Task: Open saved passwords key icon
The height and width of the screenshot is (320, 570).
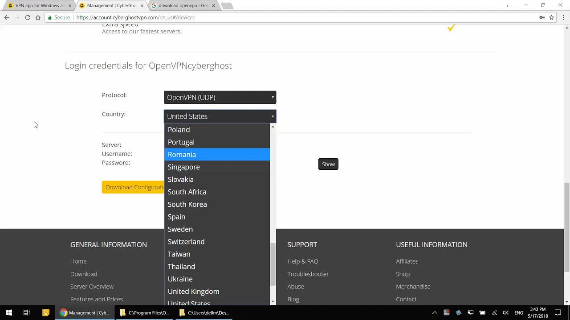Action: [x=542, y=17]
